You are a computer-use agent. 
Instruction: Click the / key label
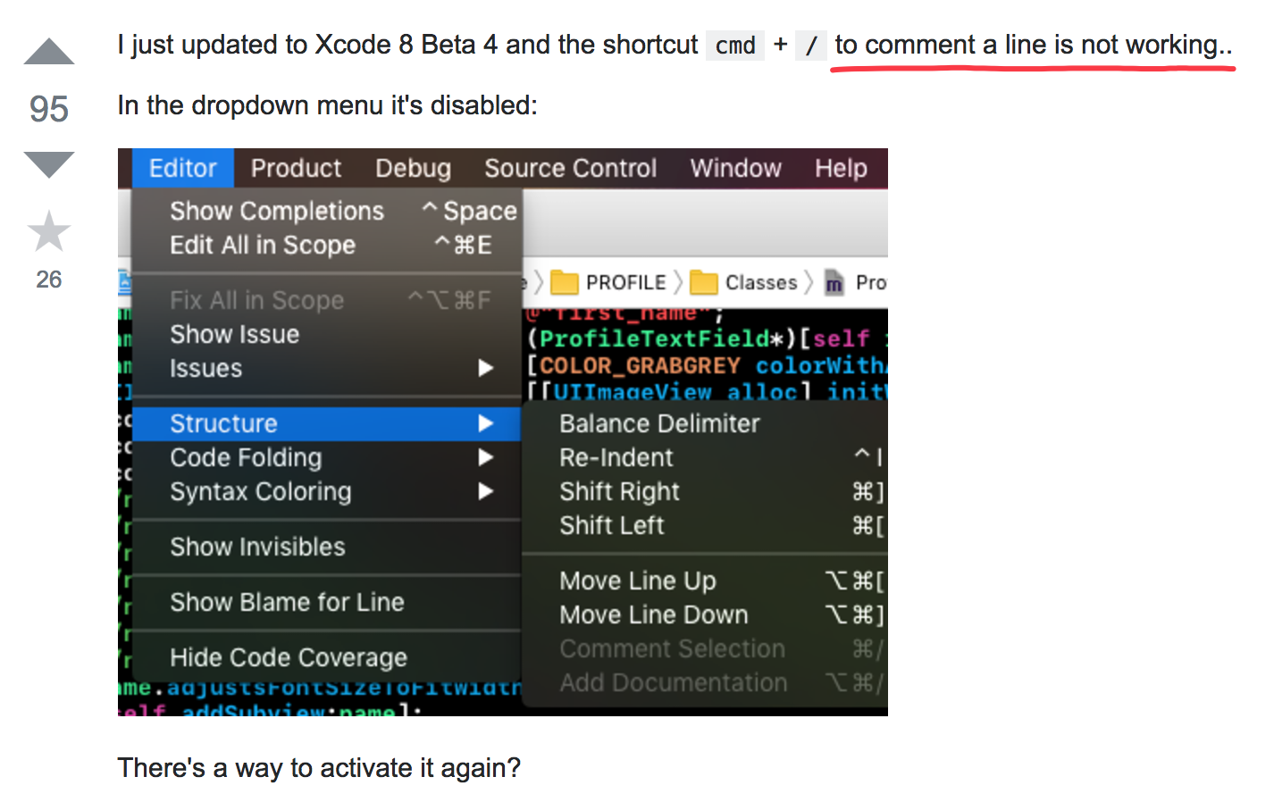[811, 46]
